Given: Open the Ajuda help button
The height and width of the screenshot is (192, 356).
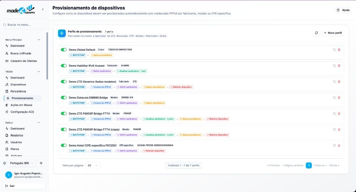Looking at the screenshot, I should point(343,10).
